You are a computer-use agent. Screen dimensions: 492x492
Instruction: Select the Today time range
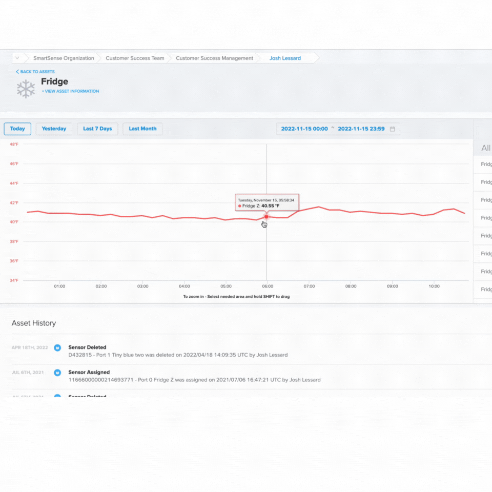pyautogui.click(x=17, y=129)
